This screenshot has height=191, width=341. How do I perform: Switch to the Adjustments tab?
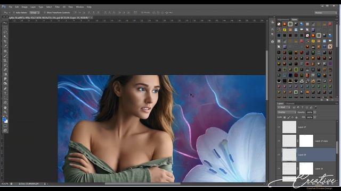[283, 20]
